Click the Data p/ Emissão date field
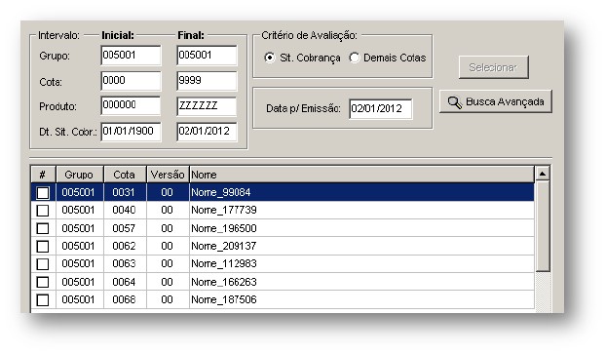The image size is (605, 354). (381, 109)
